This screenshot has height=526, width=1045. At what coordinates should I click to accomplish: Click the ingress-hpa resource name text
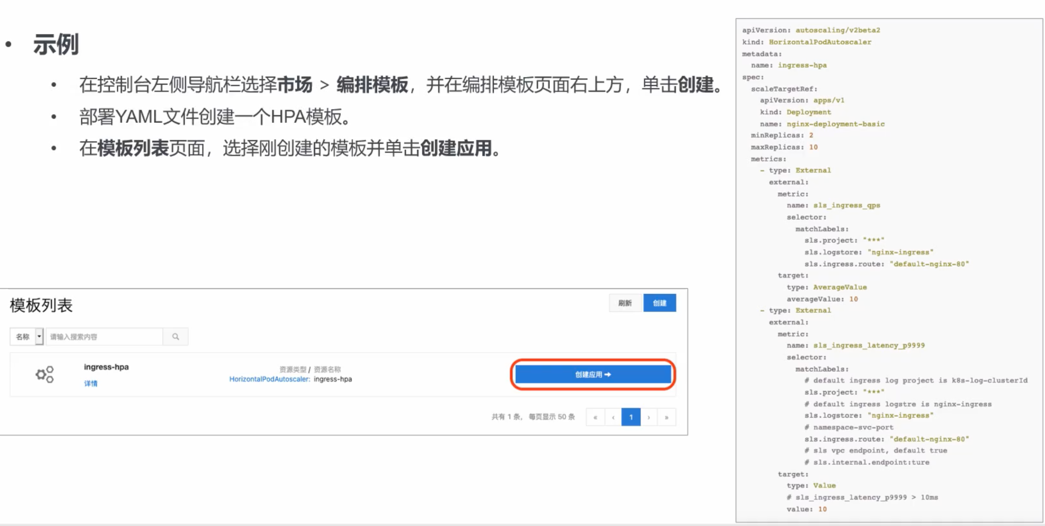pyautogui.click(x=333, y=379)
